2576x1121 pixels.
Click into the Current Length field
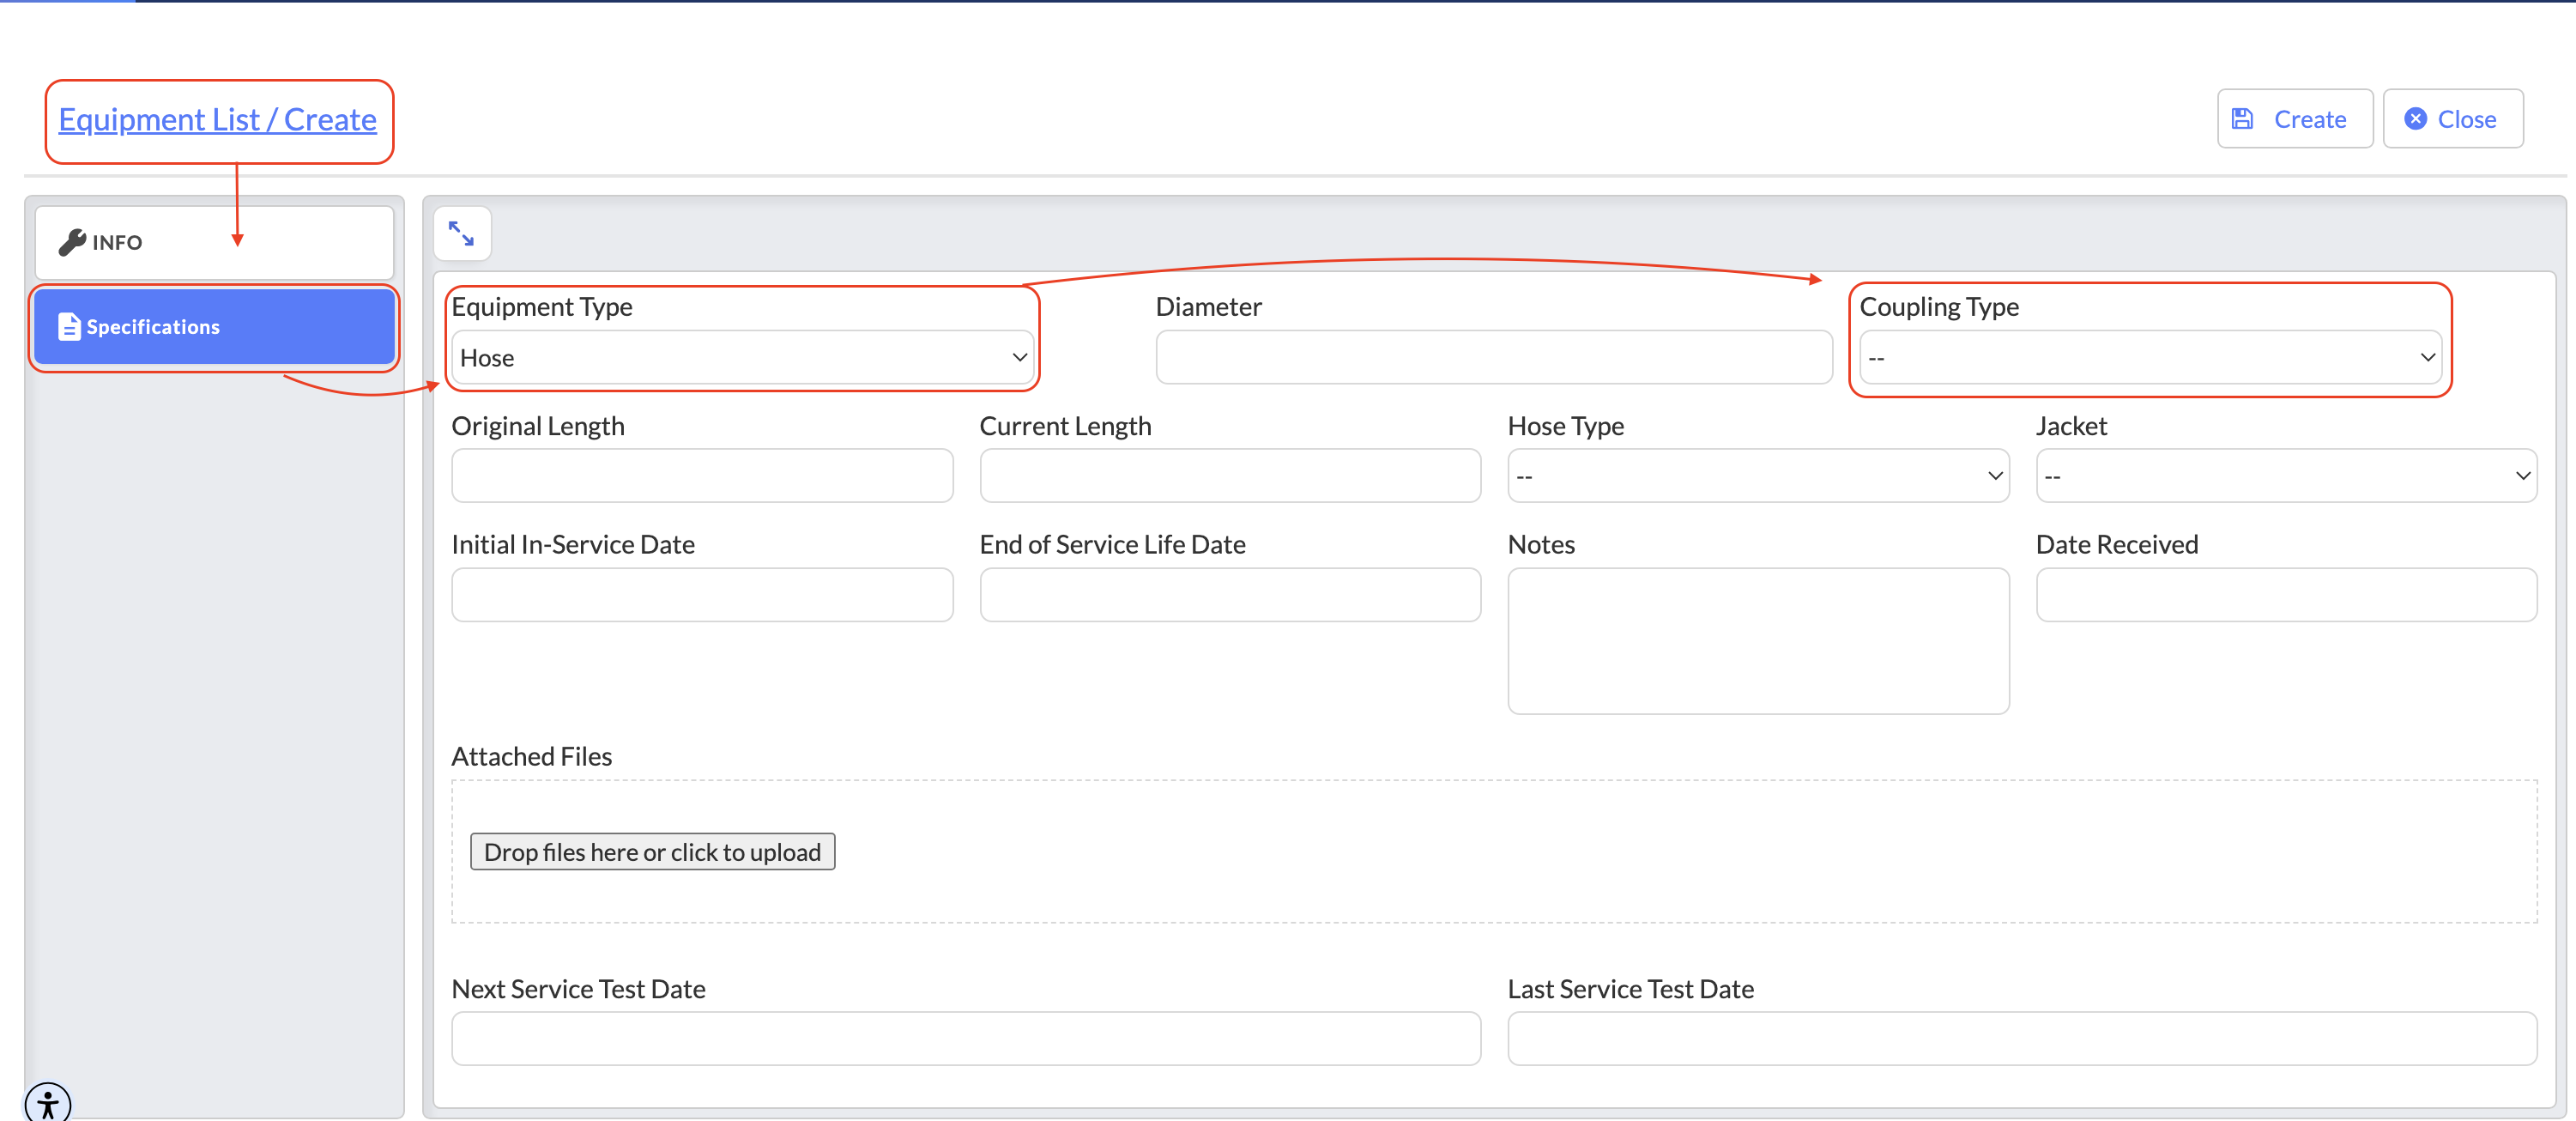pos(1230,476)
